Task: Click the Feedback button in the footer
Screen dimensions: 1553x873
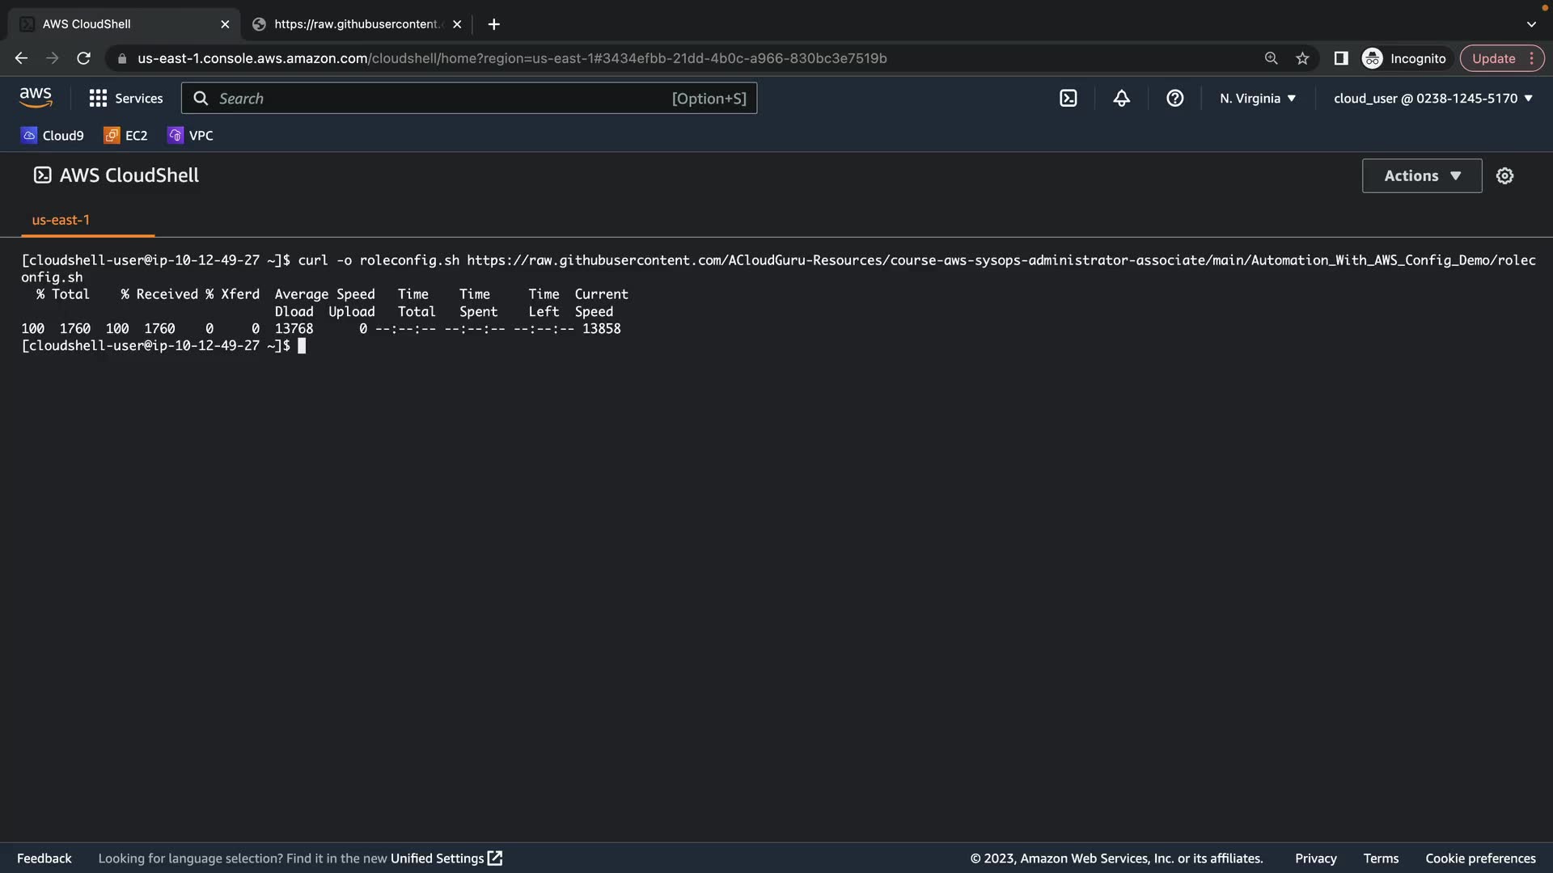Action: [x=44, y=858]
